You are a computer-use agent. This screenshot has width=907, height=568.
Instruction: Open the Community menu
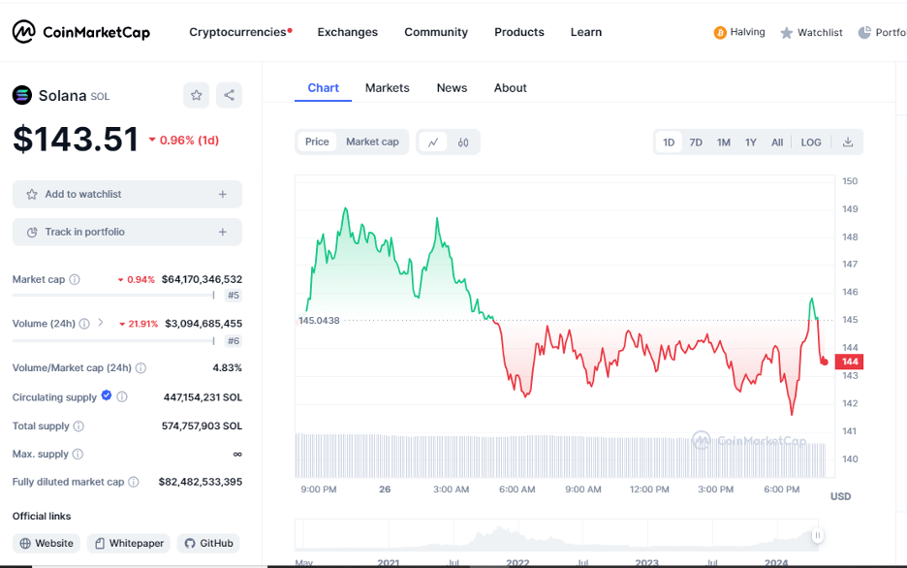(436, 32)
